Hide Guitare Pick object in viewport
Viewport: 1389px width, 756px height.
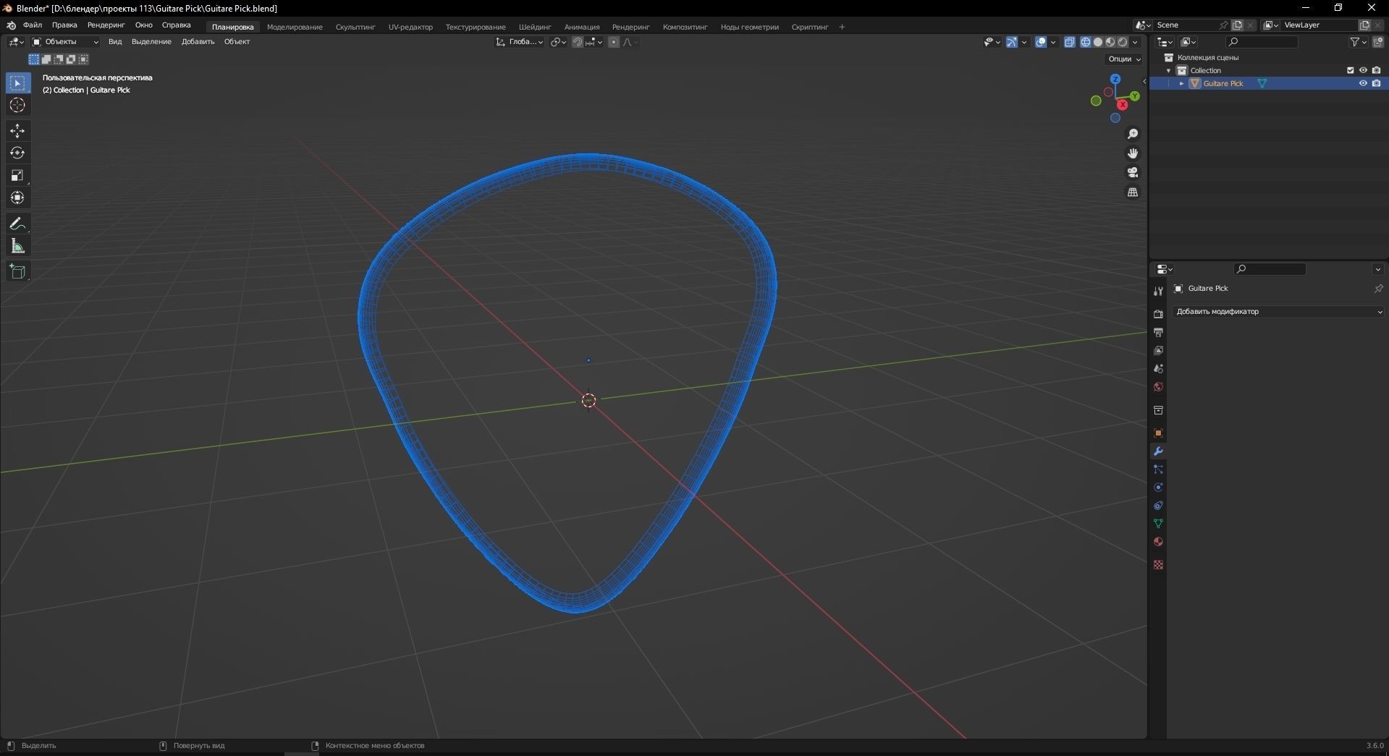point(1363,83)
